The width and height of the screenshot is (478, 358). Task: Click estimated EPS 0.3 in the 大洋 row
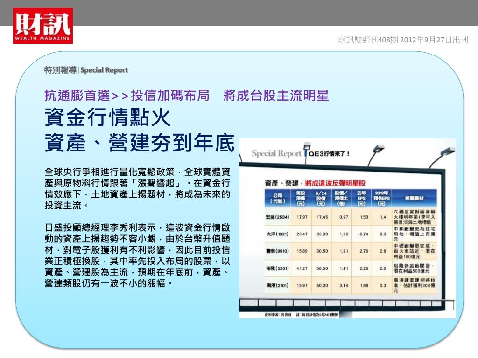383,234
